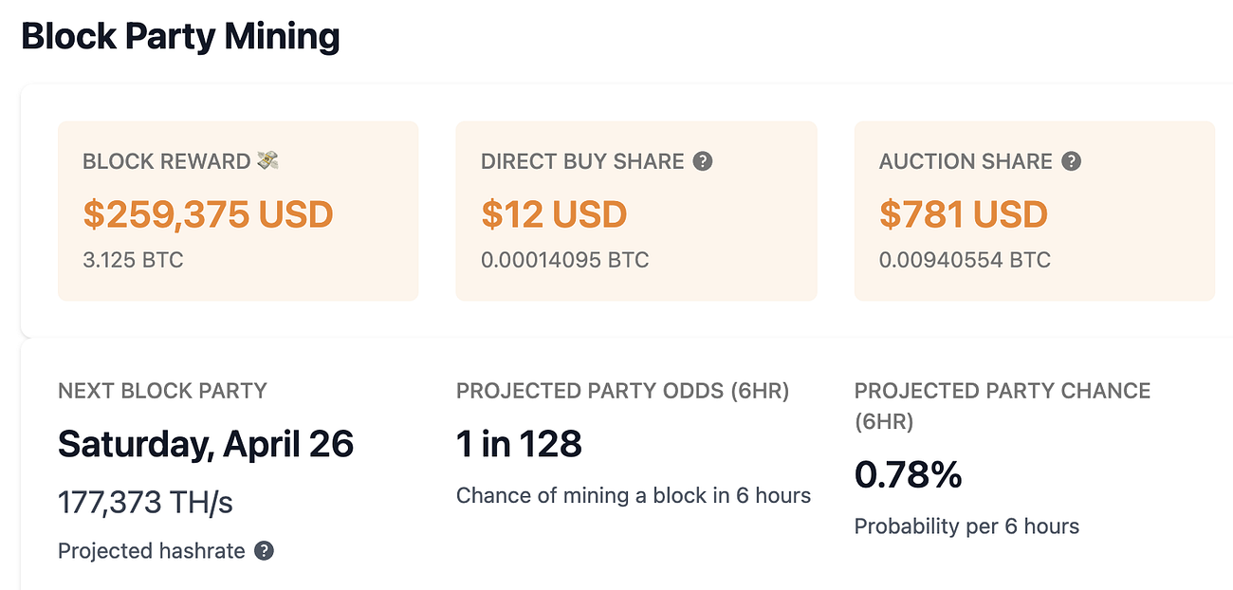Click the 0.00940554 BTC amount text
Viewport: 1233px width, 590px height.
[x=966, y=260]
